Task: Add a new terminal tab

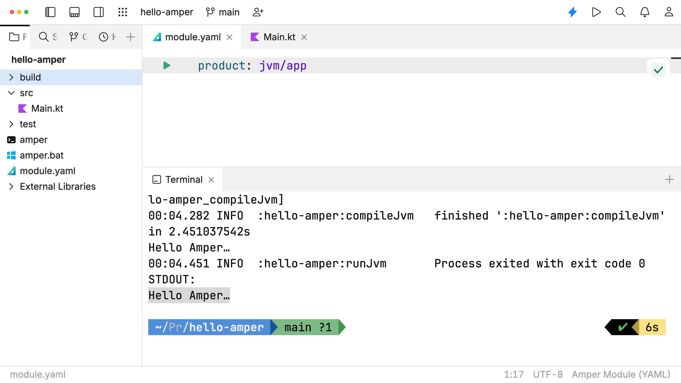Action: 669,179
